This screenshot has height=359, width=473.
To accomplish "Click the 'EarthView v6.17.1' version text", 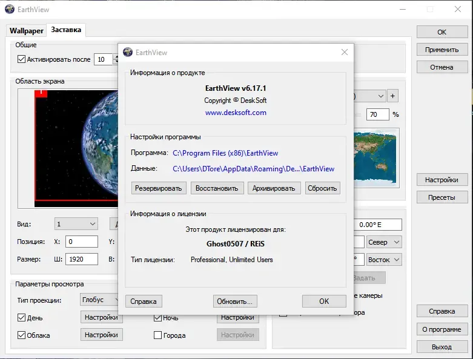I will (x=236, y=88).
